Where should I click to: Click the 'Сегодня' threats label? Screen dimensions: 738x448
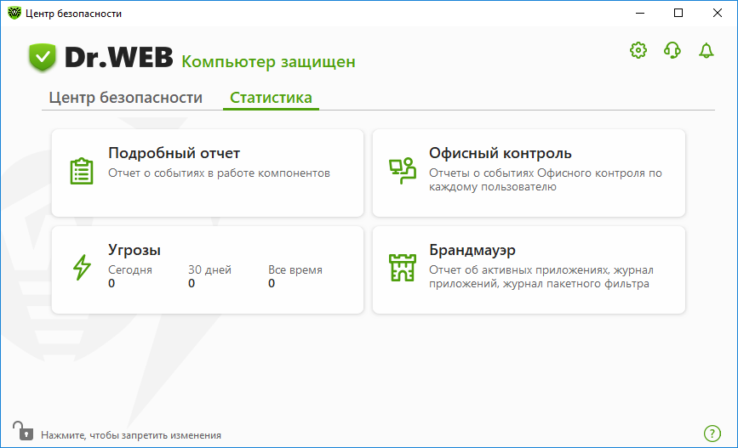pyautogui.click(x=130, y=269)
